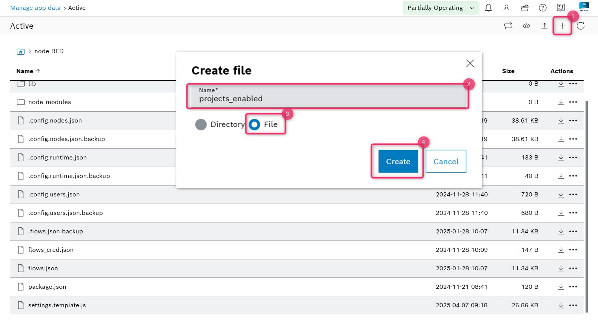Viewport: 598px width, 328px height.
Task: Go to Manage app data breadcrumb
Action: click(x=35, y=8)
